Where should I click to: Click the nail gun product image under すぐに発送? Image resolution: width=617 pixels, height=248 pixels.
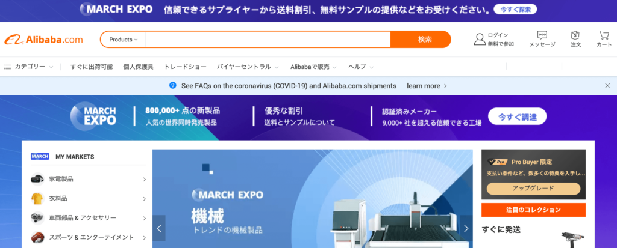coord(572,238)
